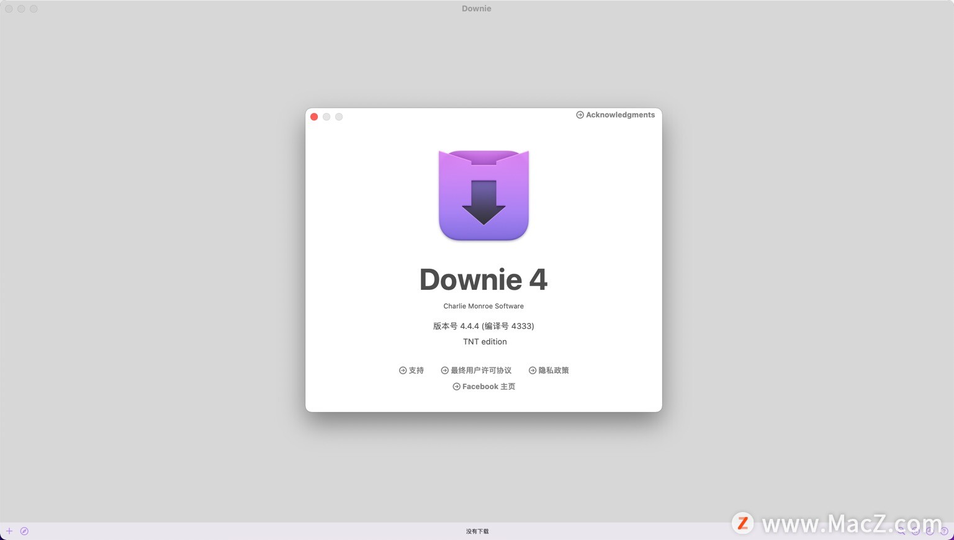
Task: Open the Facebook 主页 link
Action: point(488,387)
